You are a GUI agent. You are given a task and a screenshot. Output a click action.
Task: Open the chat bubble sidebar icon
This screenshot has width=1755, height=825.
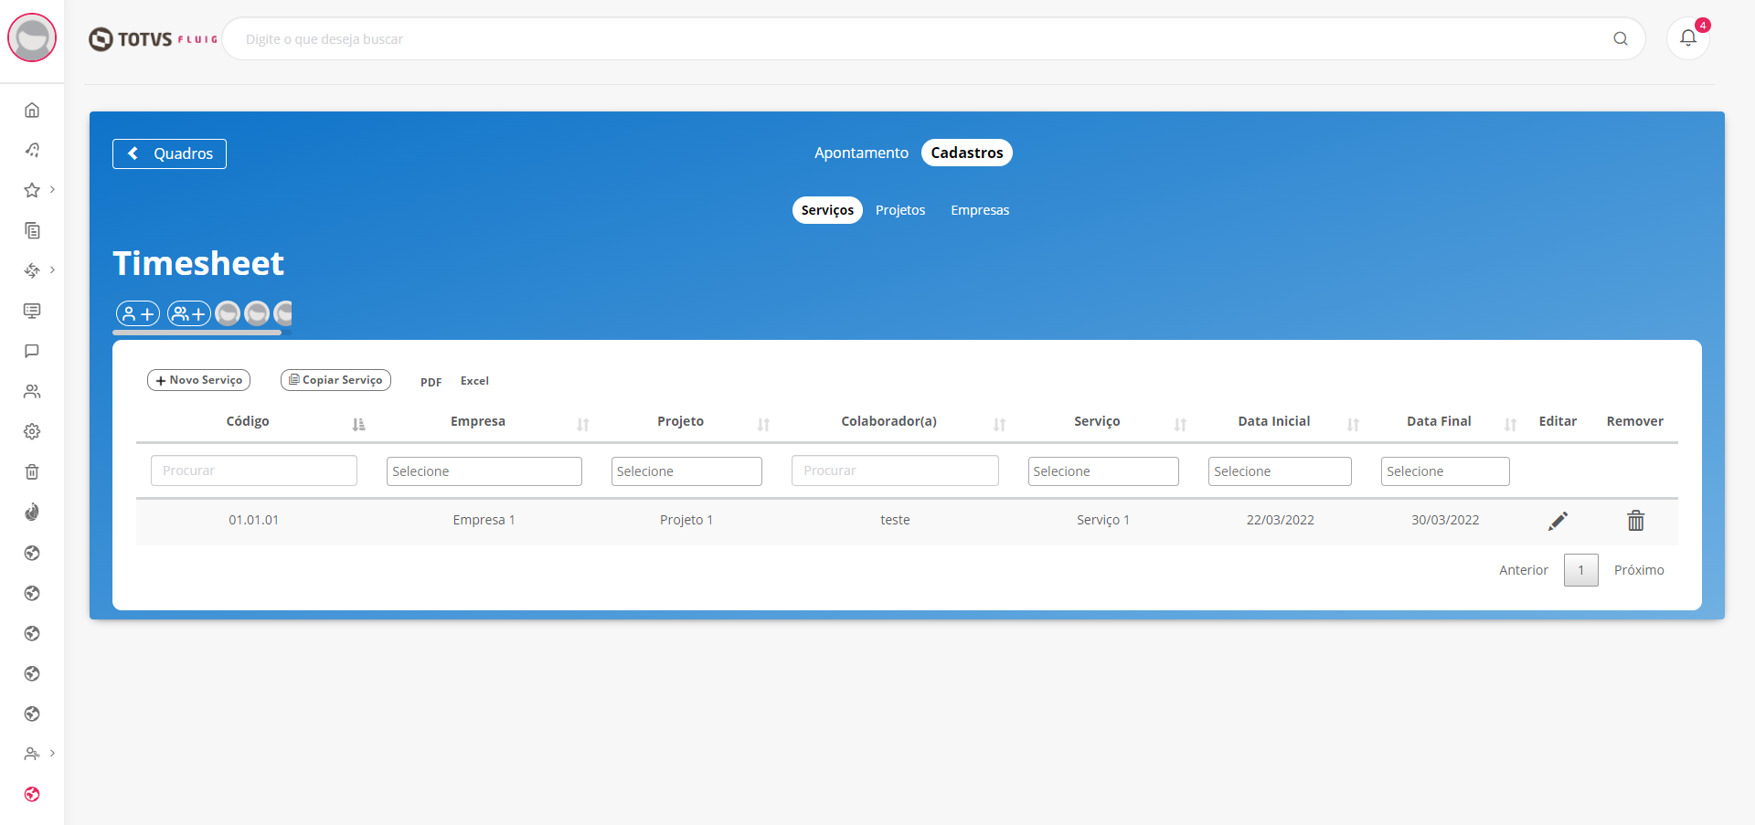click(x=32, y=351)
